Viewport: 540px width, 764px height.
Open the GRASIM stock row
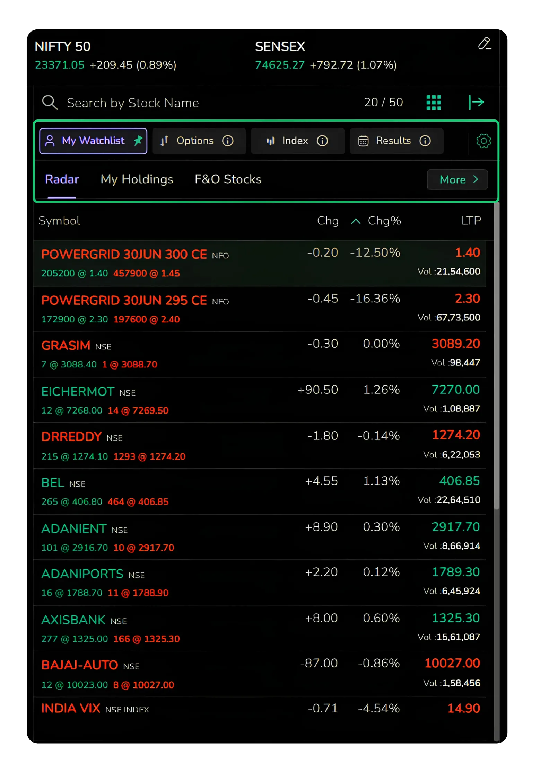point(260,354)
